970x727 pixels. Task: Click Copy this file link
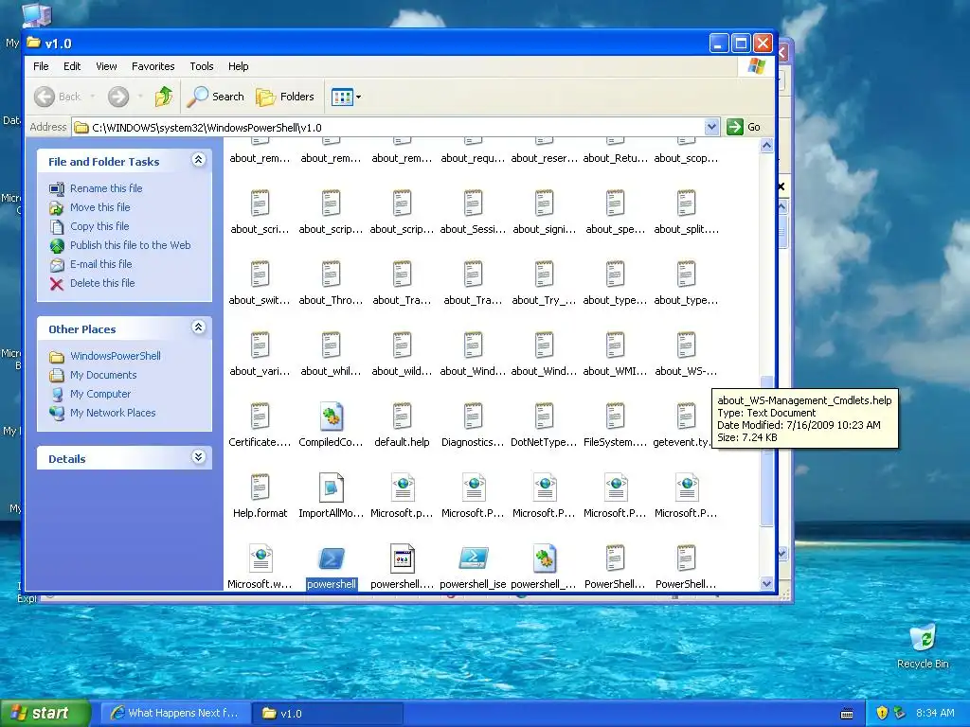tap(99, 226)
